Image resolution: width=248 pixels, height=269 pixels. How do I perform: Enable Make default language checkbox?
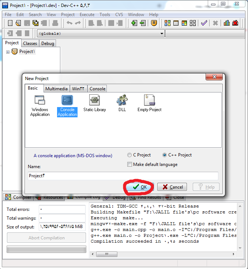click(129, 164)
